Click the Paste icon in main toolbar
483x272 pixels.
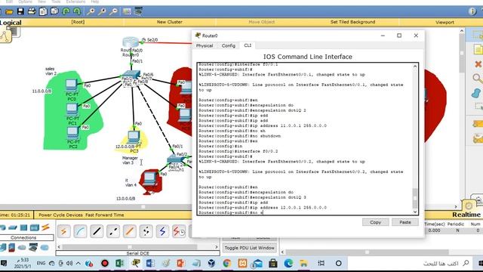[x=54, y=12]
